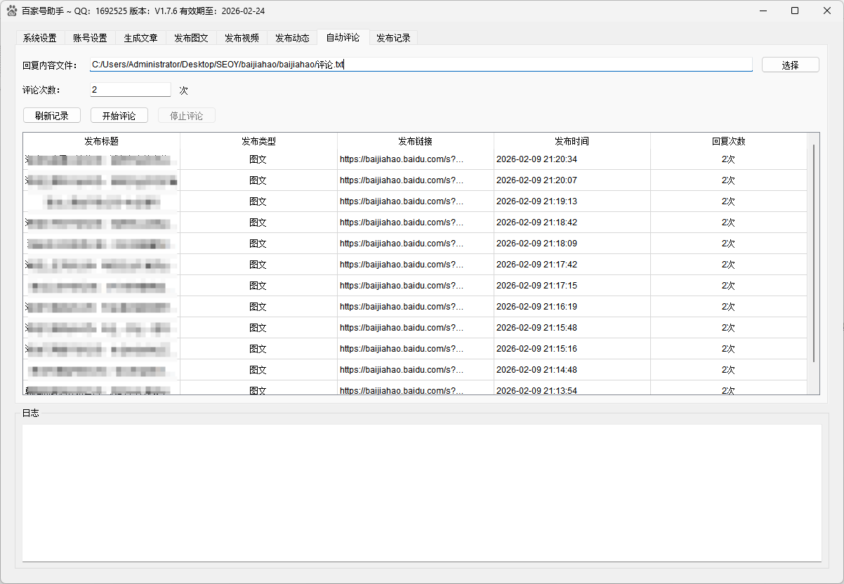The image size is (844, 584).
Task: Click the records table vertical scrollbar
Action: tap(814, 253)
